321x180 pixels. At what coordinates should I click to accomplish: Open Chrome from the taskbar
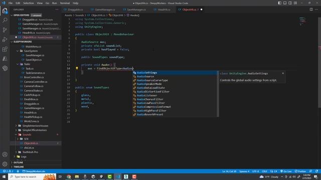coord(69,176)
